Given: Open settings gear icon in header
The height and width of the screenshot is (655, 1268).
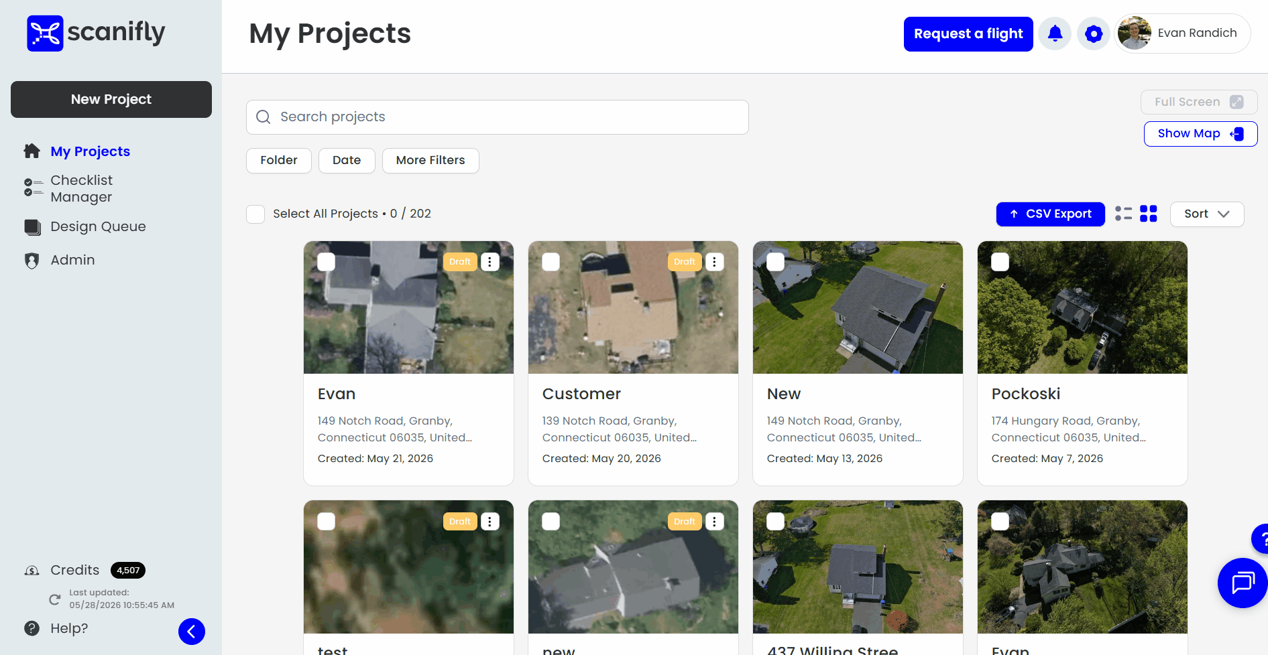Looking at the screenshot, I should (1094, 33).
